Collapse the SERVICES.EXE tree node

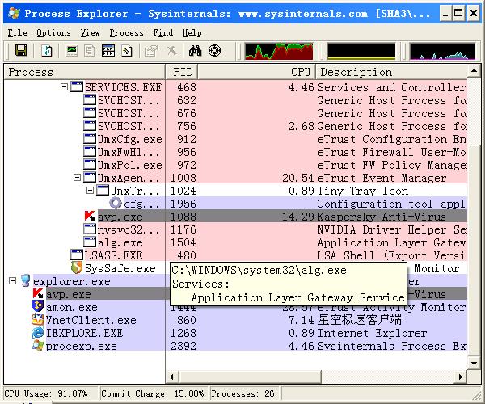(x=64, y=86)
